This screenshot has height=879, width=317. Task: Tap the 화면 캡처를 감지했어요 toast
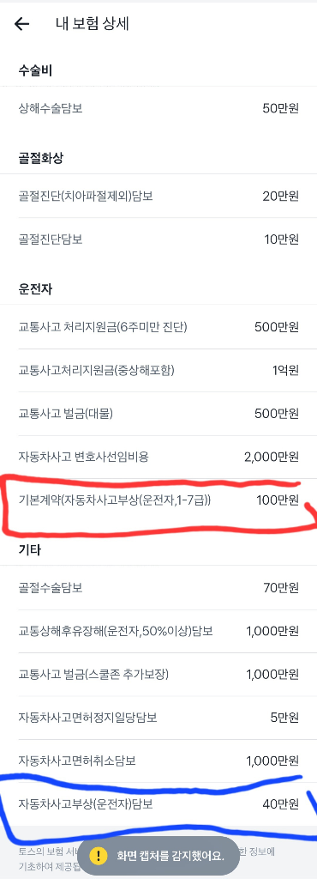click(x=158, y=856)
